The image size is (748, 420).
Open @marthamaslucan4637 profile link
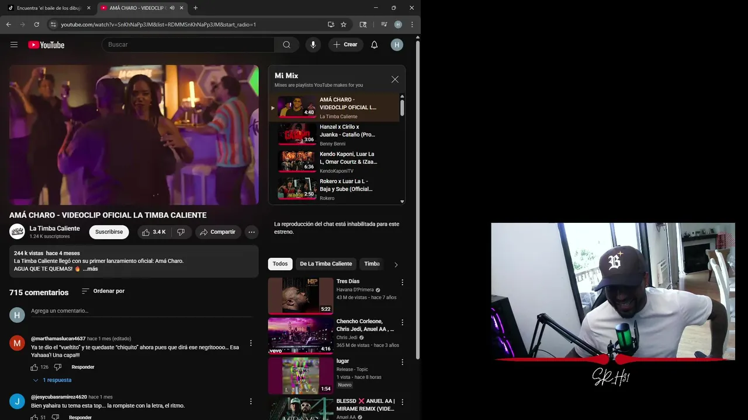(x=58, y=338)
